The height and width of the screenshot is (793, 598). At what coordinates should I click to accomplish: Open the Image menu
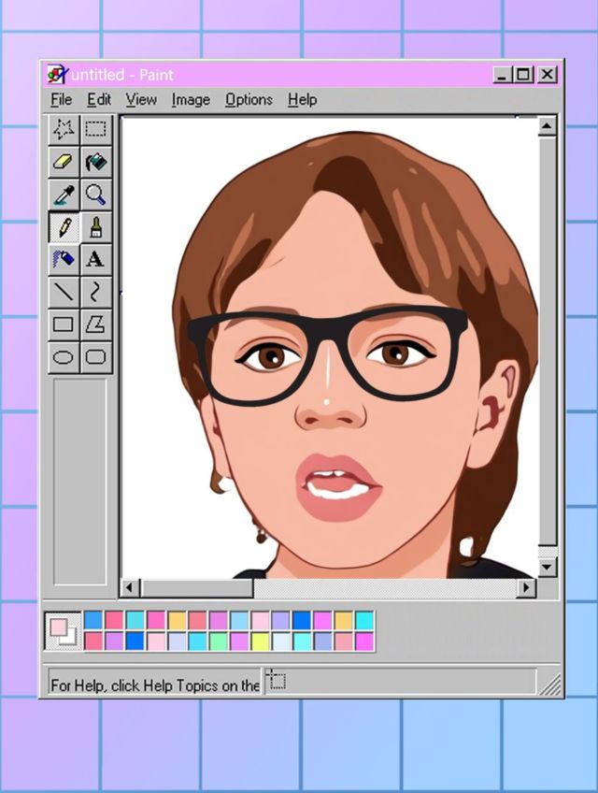191,99
